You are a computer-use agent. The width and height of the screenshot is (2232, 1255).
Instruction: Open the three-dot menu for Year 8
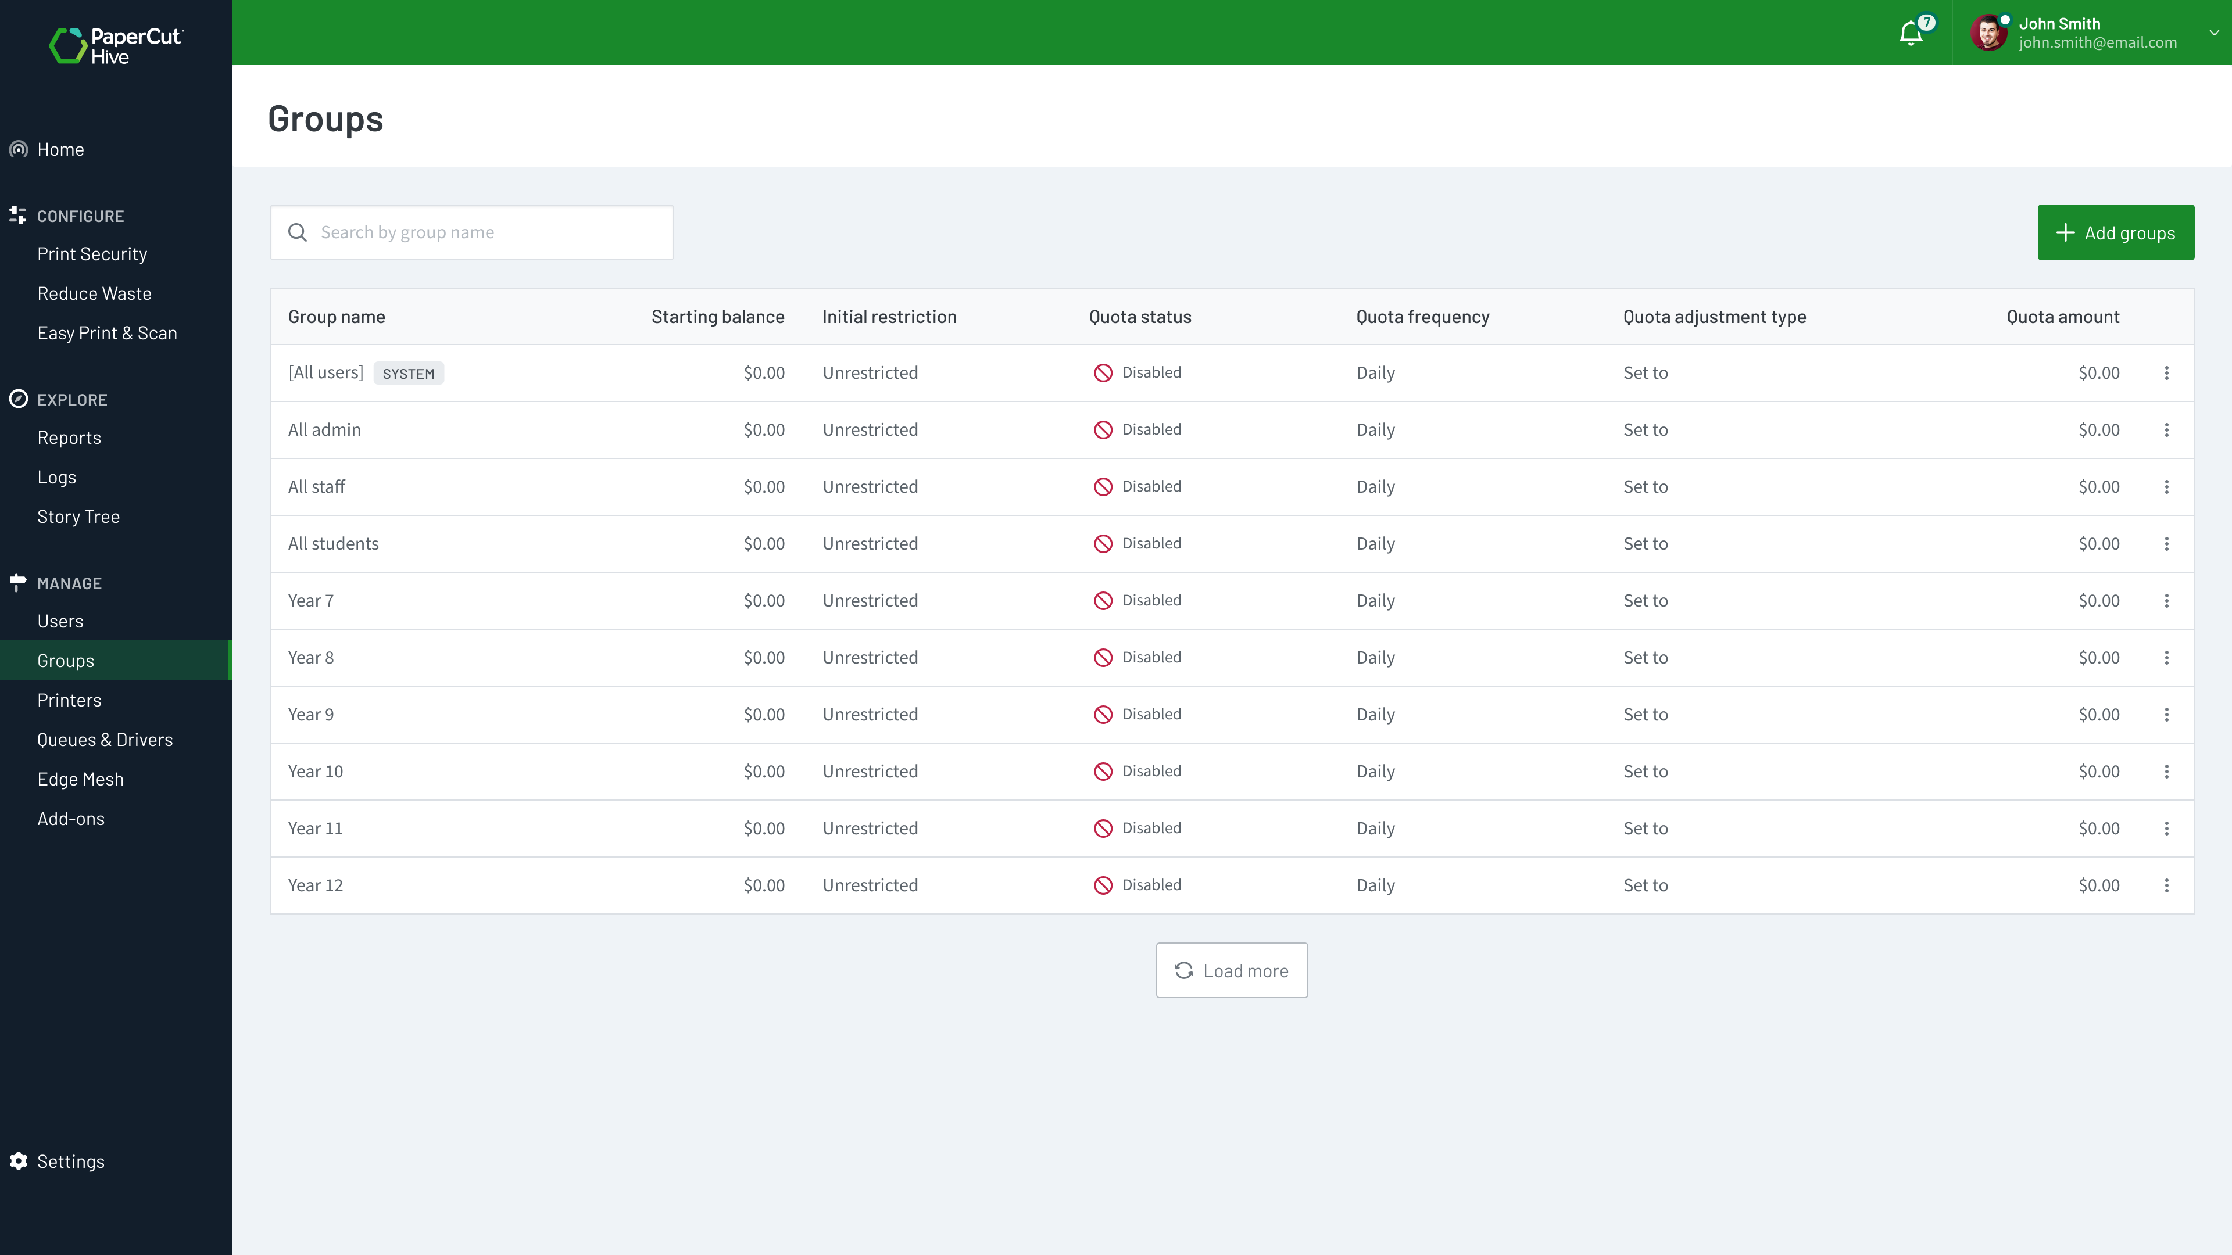(x=2167, y=658)
